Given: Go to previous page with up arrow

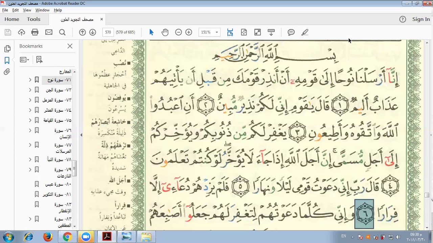Looking at the screenshot, I should click(82, 32).
